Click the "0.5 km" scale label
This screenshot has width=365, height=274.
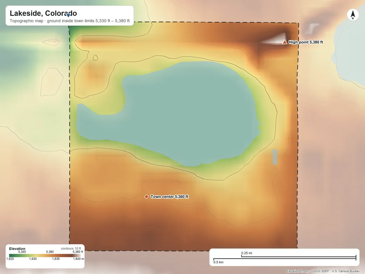218,262
